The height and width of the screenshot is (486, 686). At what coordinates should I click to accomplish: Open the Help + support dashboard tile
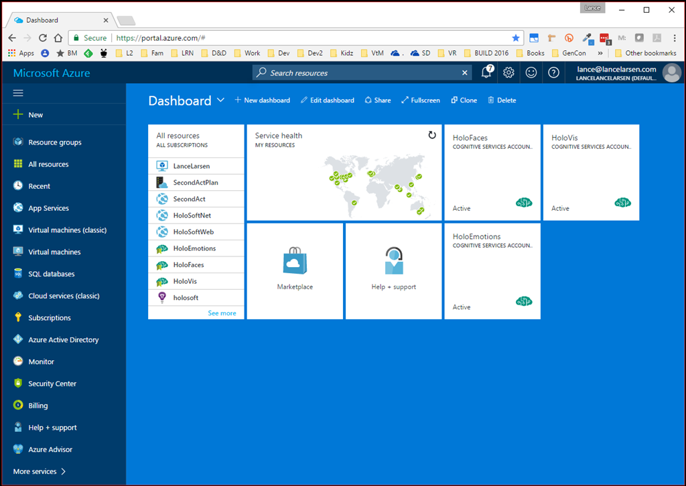(x=394, y=271)
